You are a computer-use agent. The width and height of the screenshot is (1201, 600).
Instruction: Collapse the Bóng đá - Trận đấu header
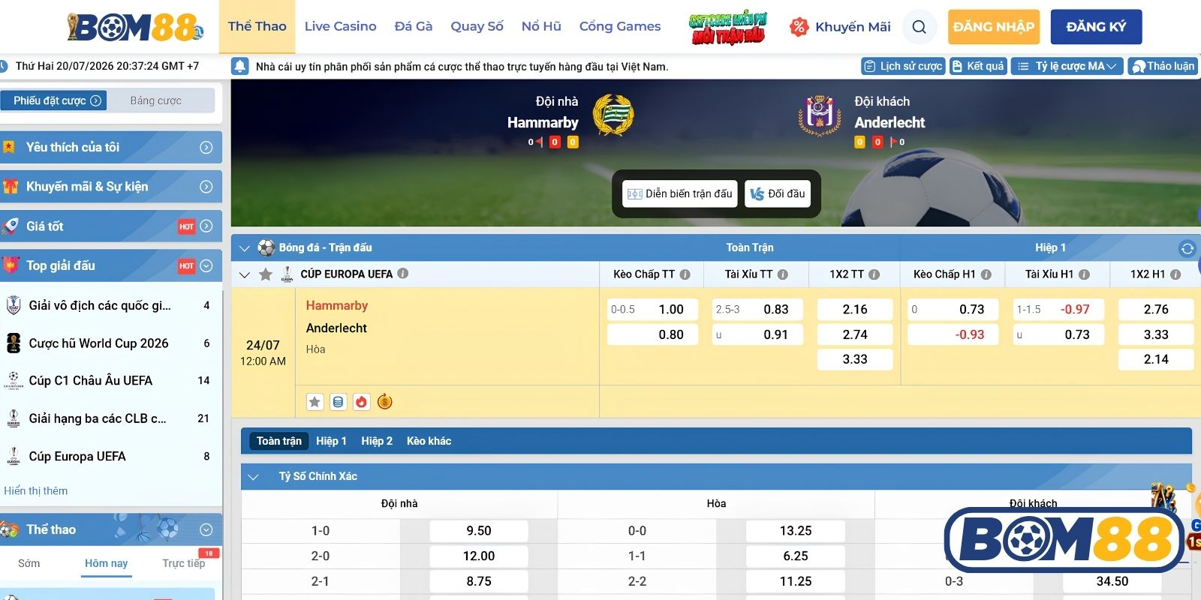[x=244, y=248]
